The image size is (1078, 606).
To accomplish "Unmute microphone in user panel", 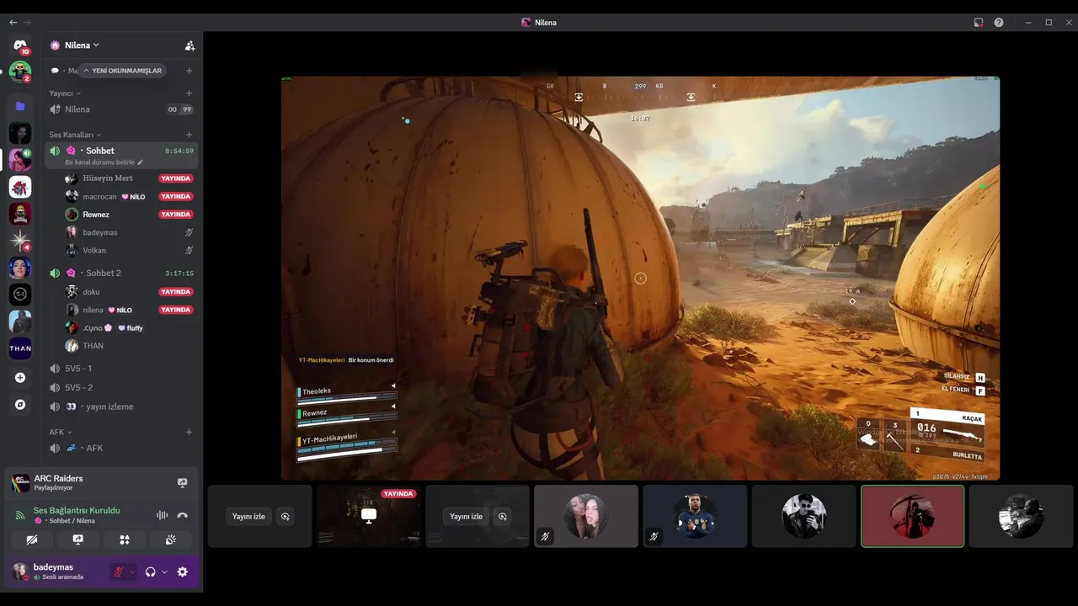I will point(118,572).
